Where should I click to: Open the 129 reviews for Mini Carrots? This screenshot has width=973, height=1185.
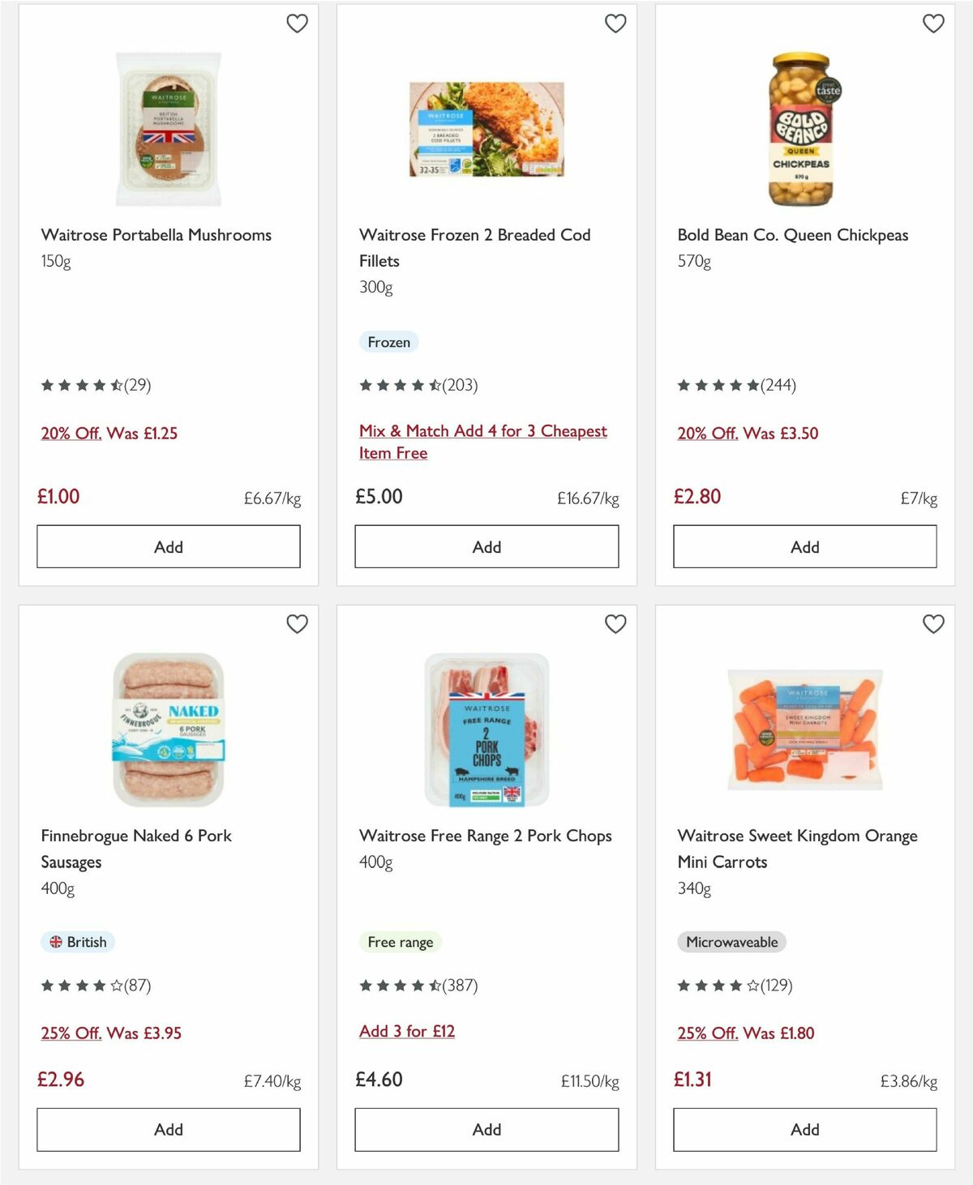(x=776, y=986)
